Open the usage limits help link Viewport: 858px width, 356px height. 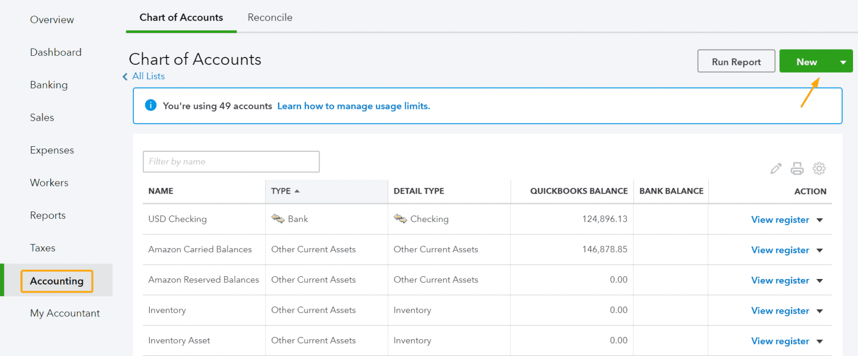pos(353,105)
